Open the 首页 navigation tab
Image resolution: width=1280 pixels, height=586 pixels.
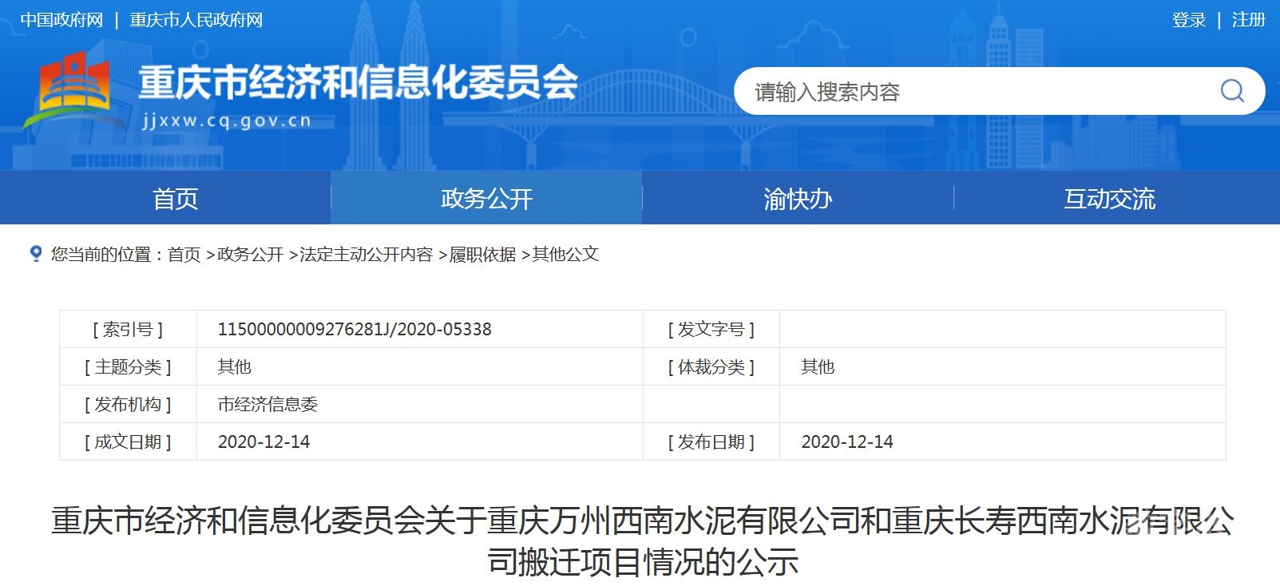[x=175, y=199]
